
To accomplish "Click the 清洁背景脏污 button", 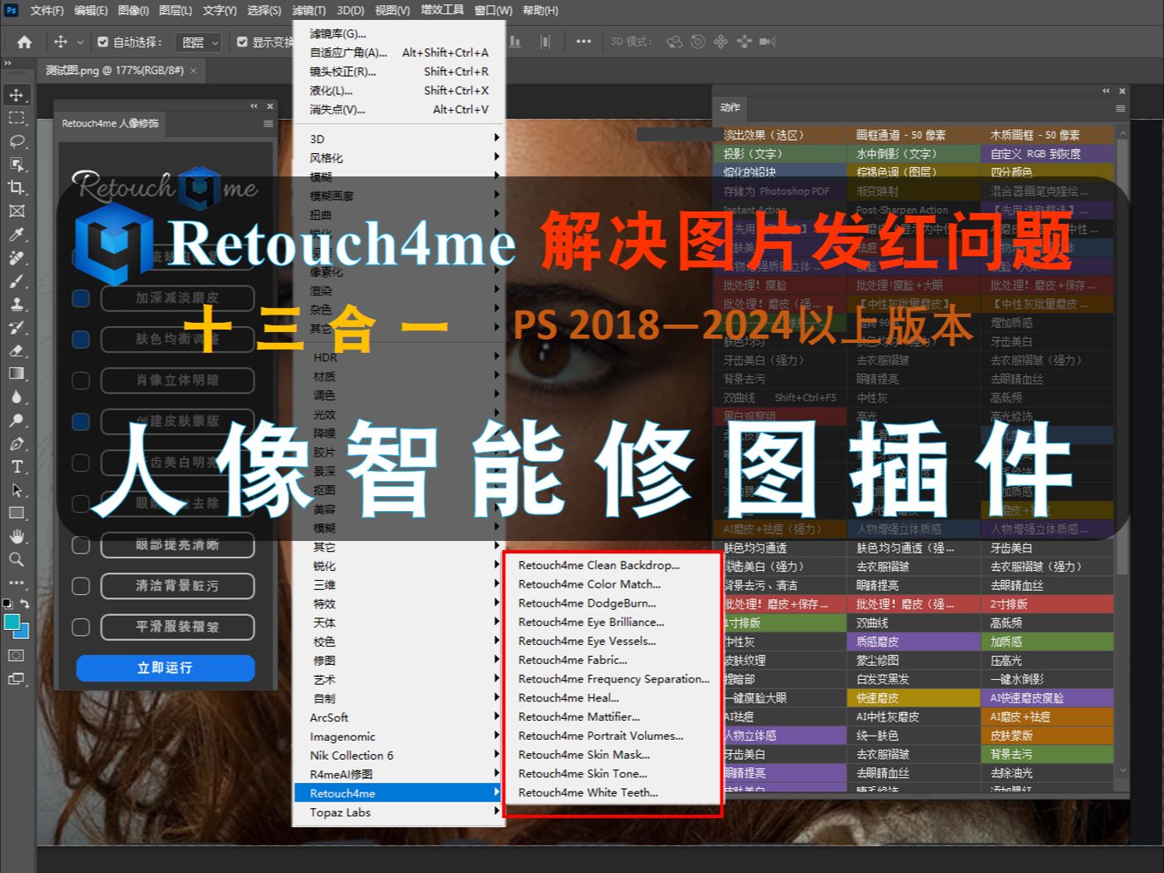I will pyautogui.click(x=177, y=586).
